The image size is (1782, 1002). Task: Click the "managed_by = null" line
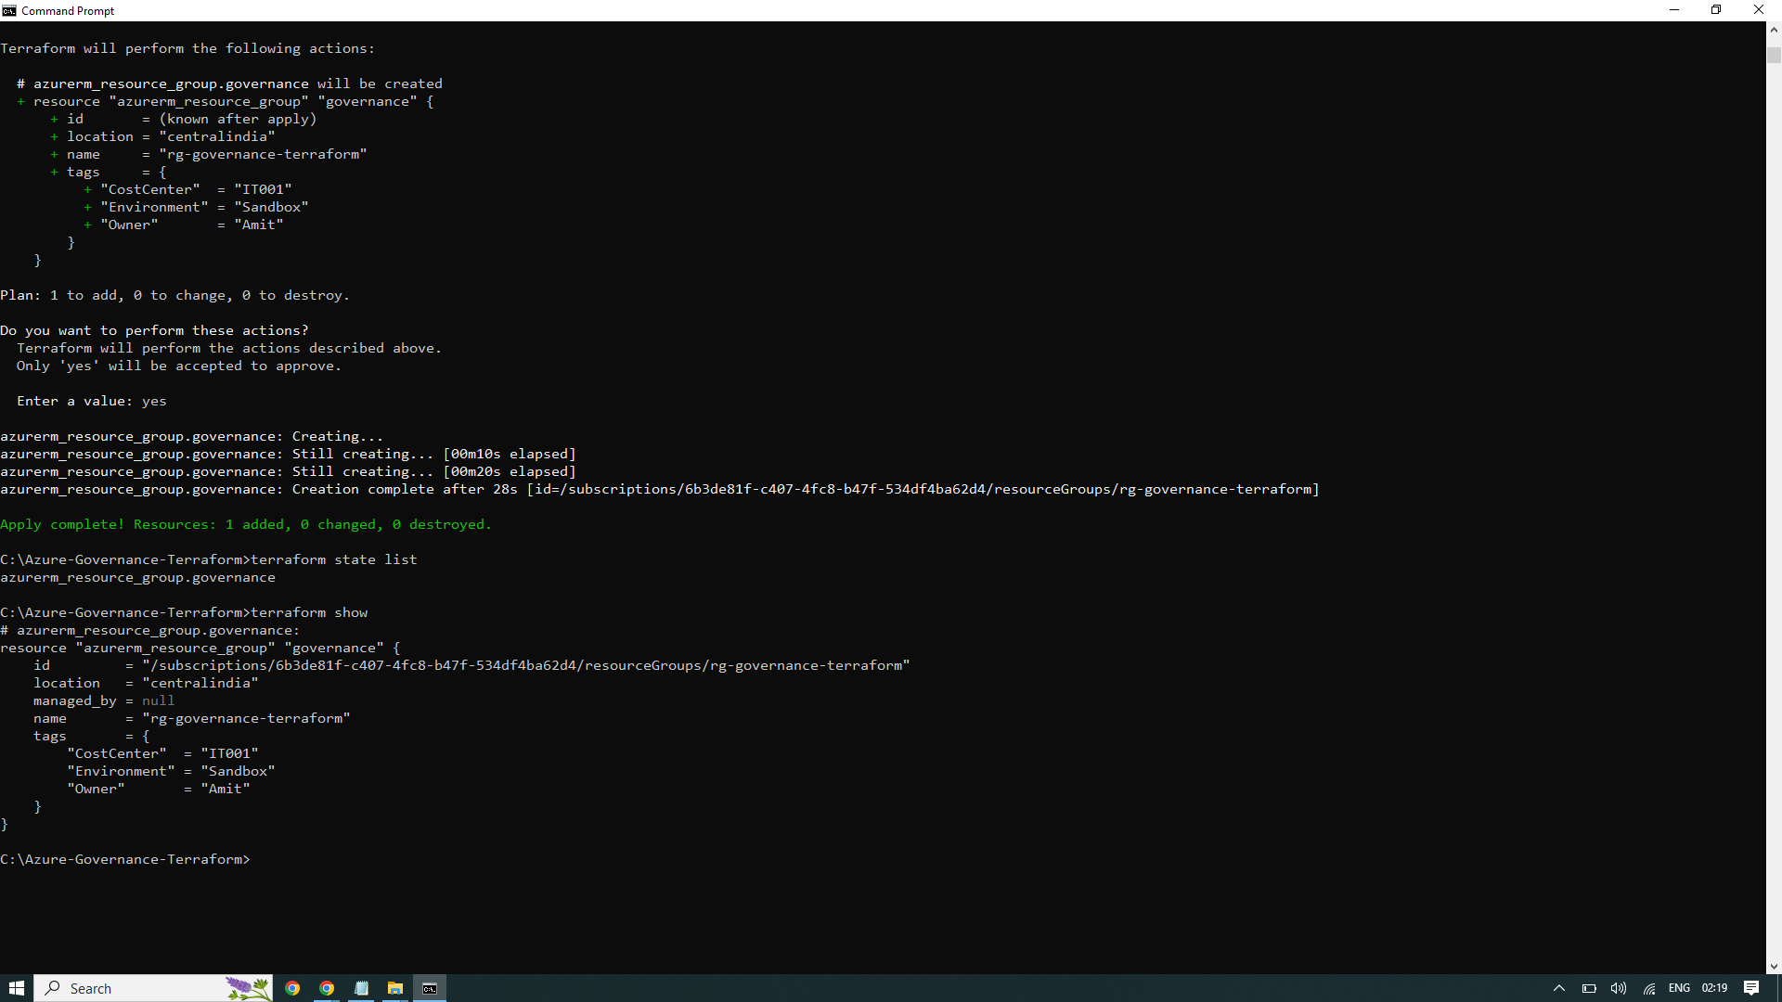[104, 700]
